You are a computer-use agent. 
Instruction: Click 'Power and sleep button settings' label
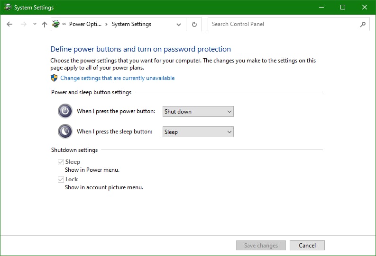[92, 92]
